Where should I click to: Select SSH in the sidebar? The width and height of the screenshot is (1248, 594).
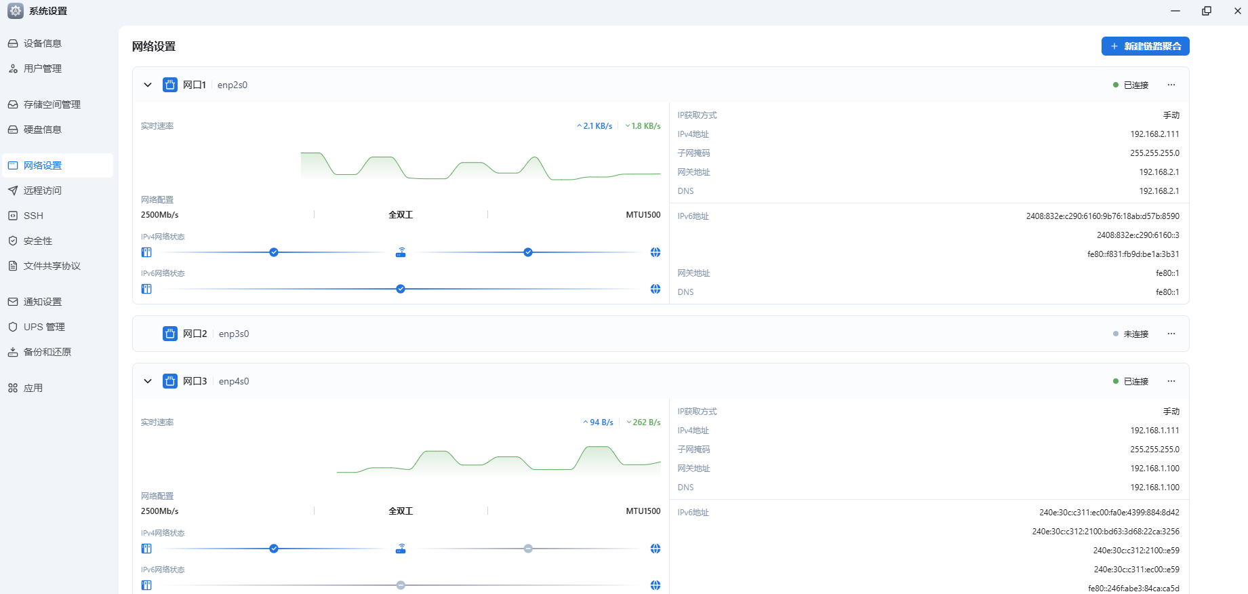click(33, 216)
